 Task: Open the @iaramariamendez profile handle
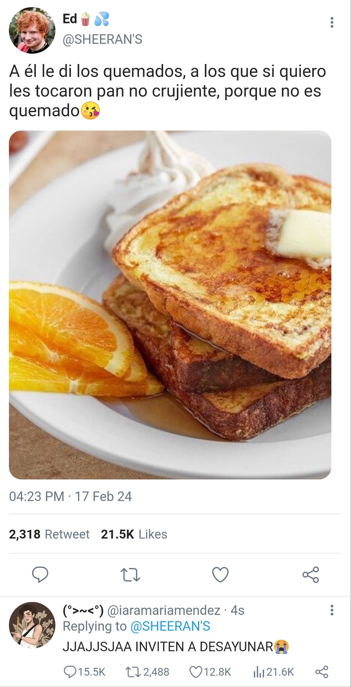point(164,610)
